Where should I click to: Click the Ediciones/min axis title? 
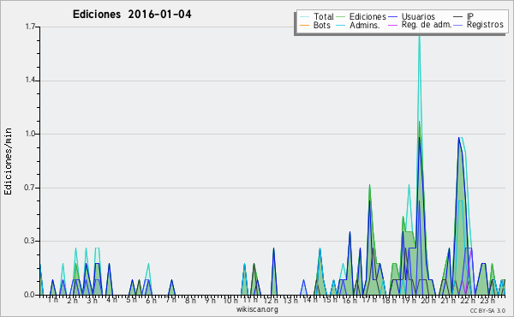pos(8,161)
